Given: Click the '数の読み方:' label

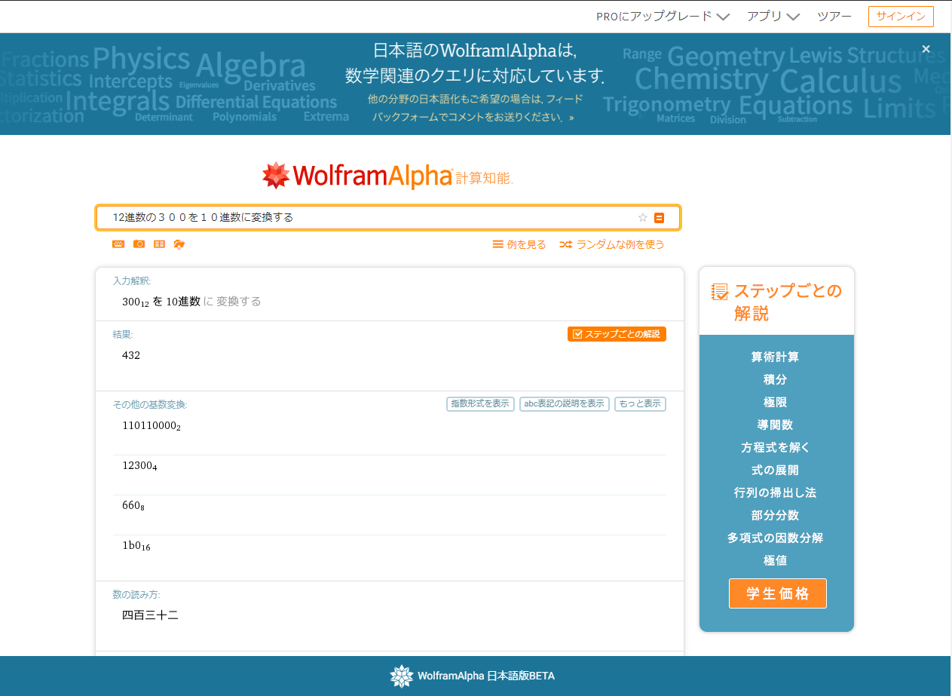Looking at the screenshot, I should (x=136, y=595).
